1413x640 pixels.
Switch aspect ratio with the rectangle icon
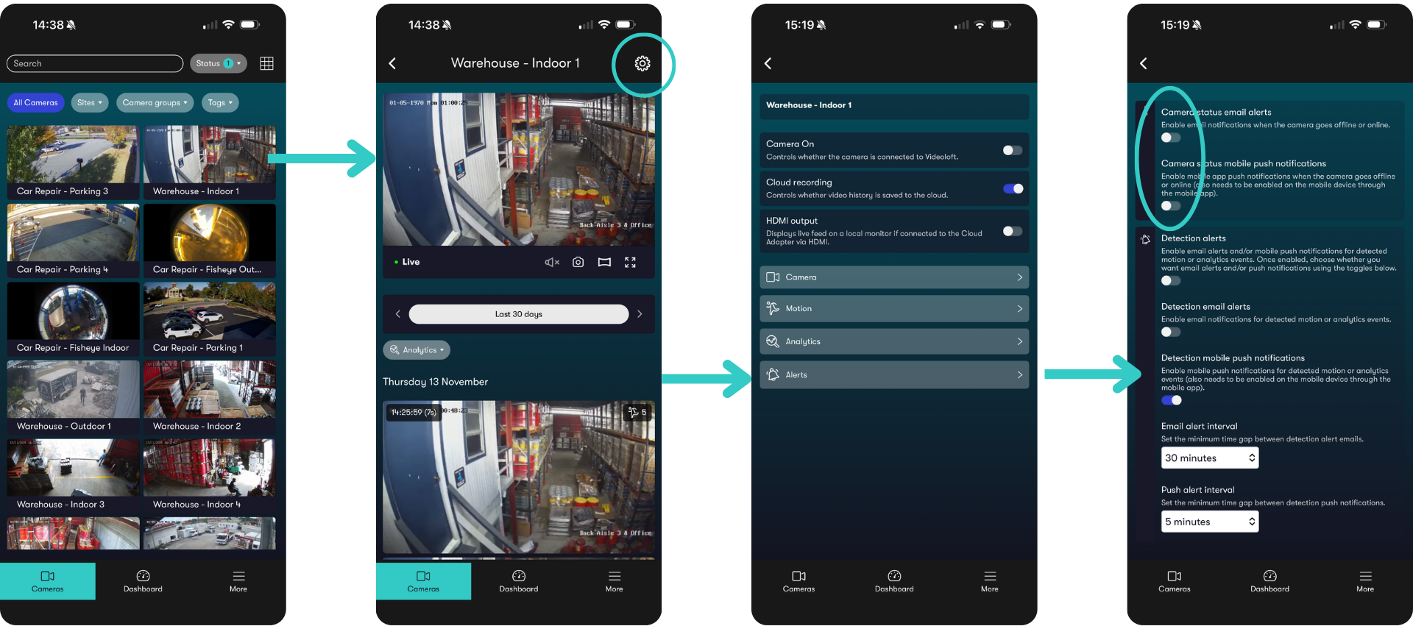pos(604,262)
